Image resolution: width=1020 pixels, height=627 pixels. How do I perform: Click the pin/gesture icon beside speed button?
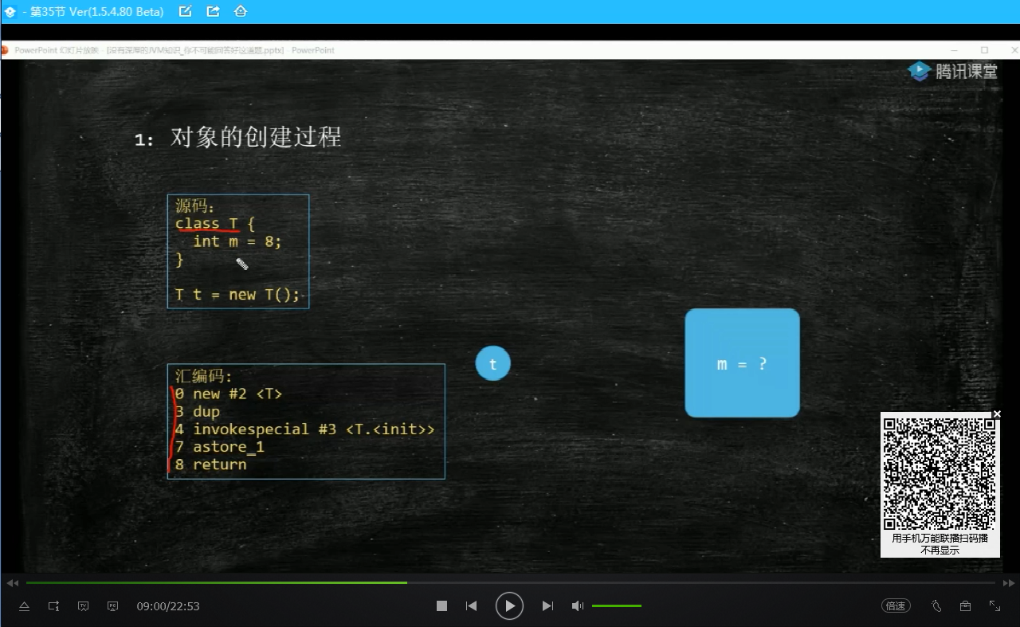937,606
